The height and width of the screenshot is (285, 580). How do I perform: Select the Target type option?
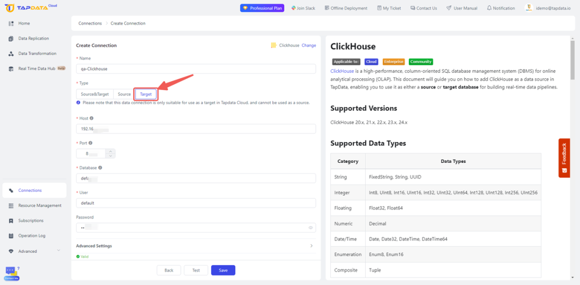146,94
